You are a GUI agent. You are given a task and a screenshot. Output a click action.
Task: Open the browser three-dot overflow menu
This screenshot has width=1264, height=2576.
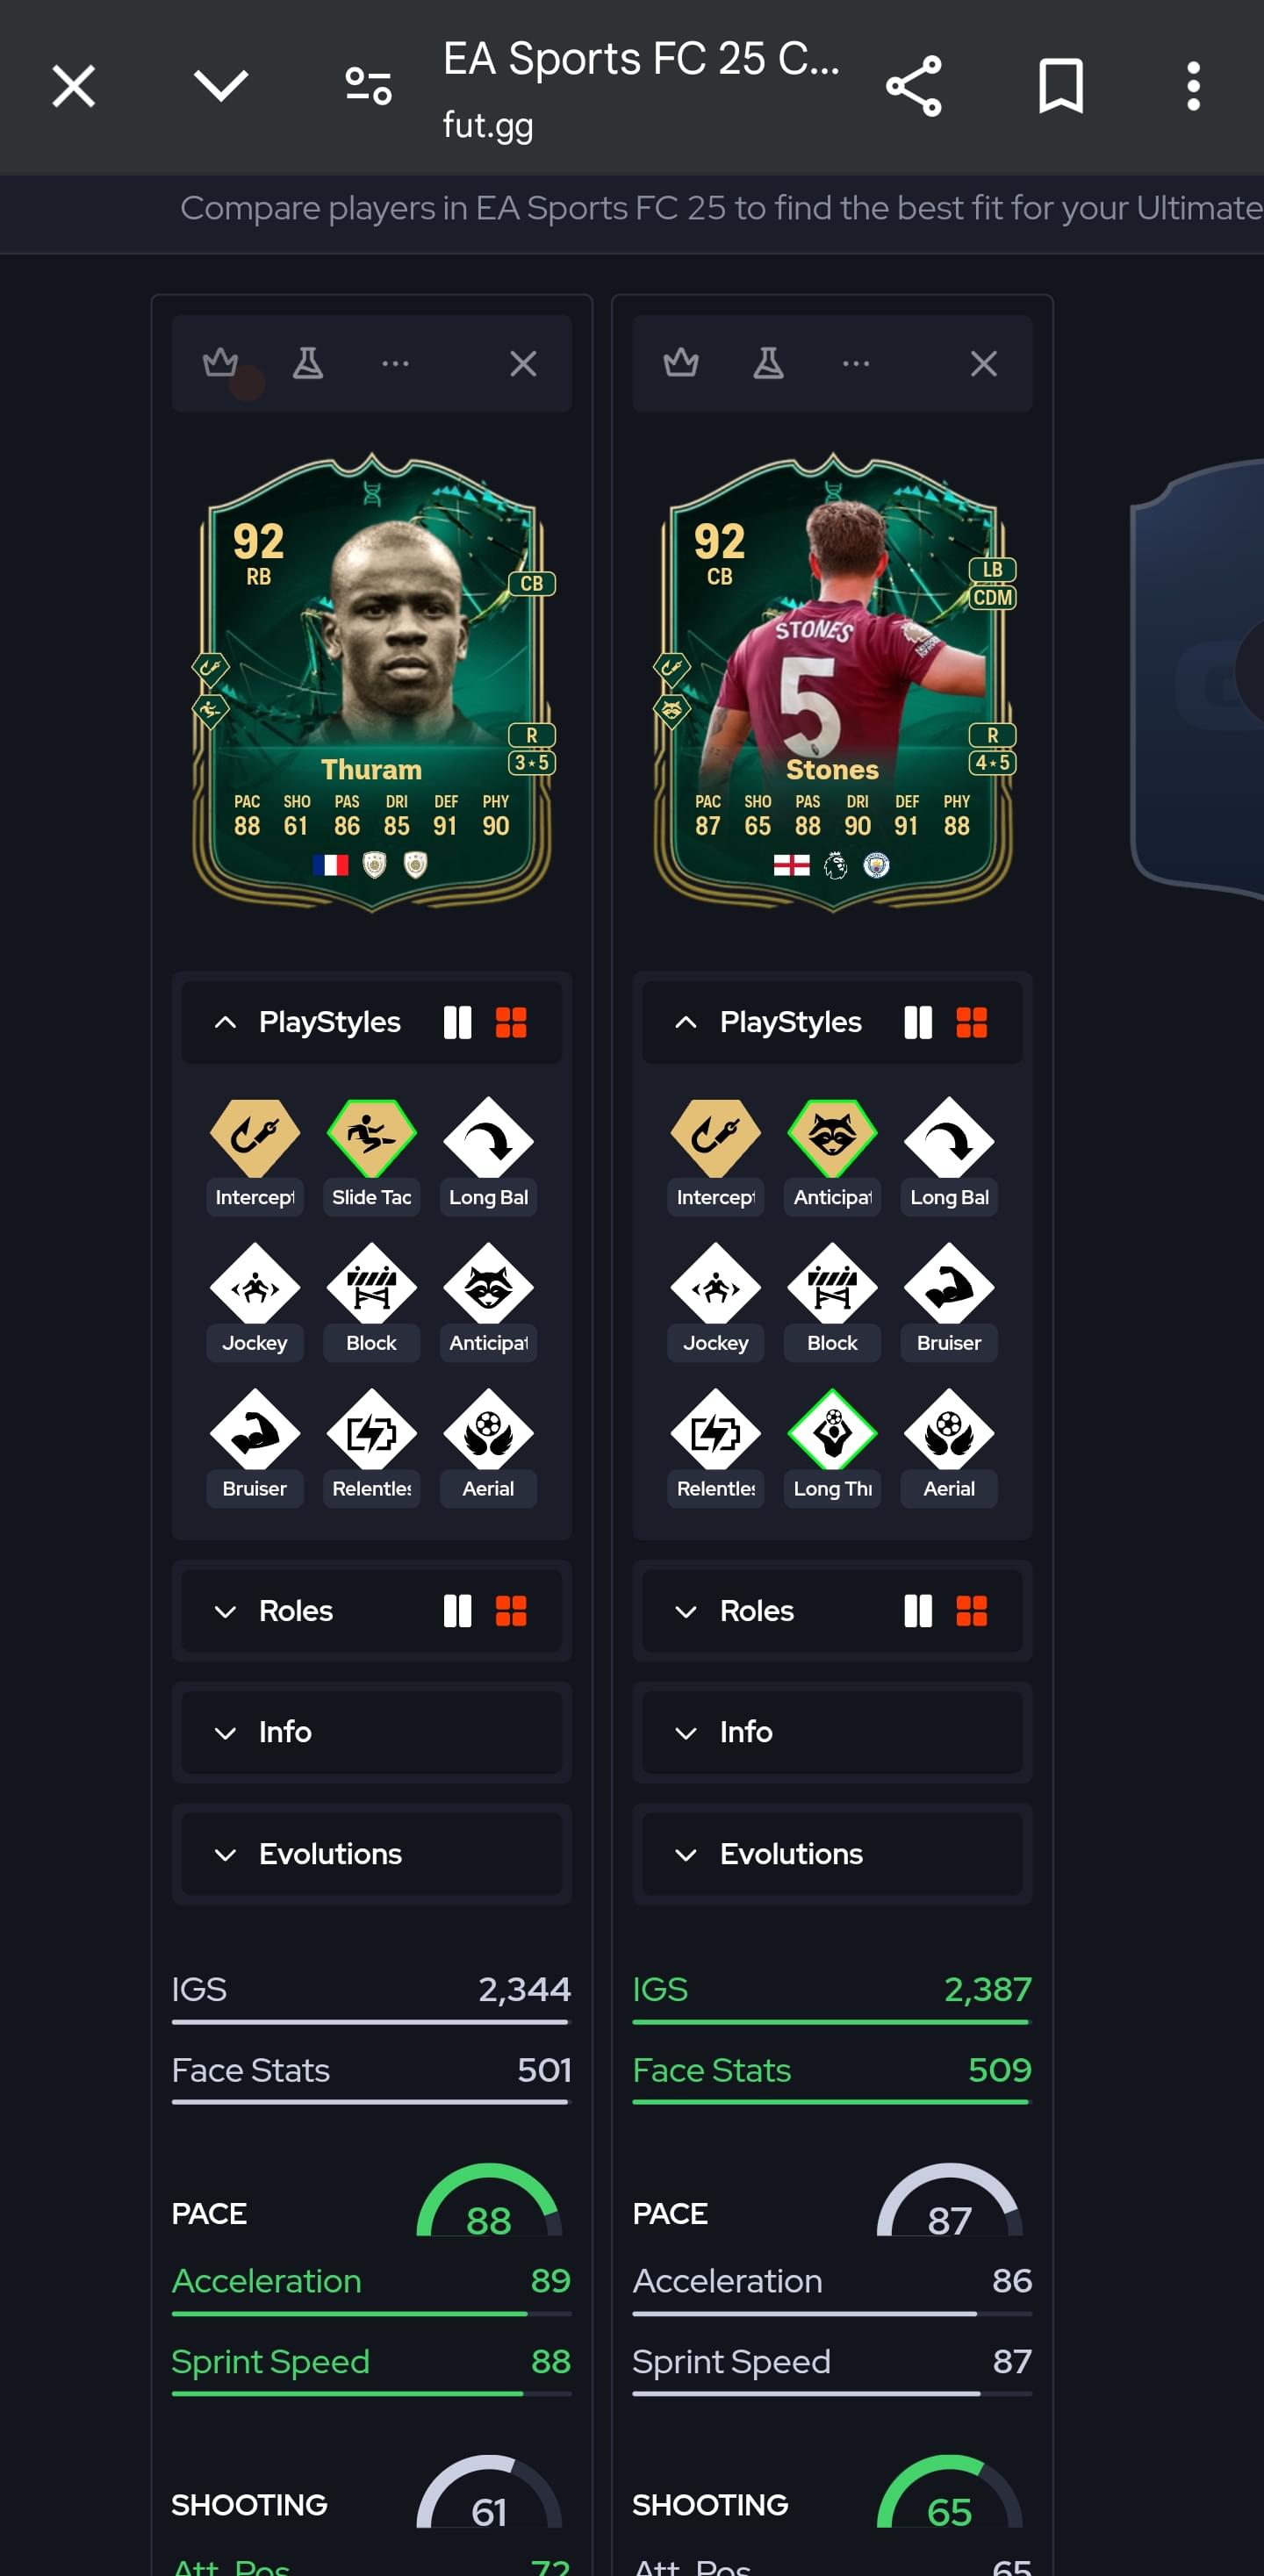click(x=1193, y=86)
